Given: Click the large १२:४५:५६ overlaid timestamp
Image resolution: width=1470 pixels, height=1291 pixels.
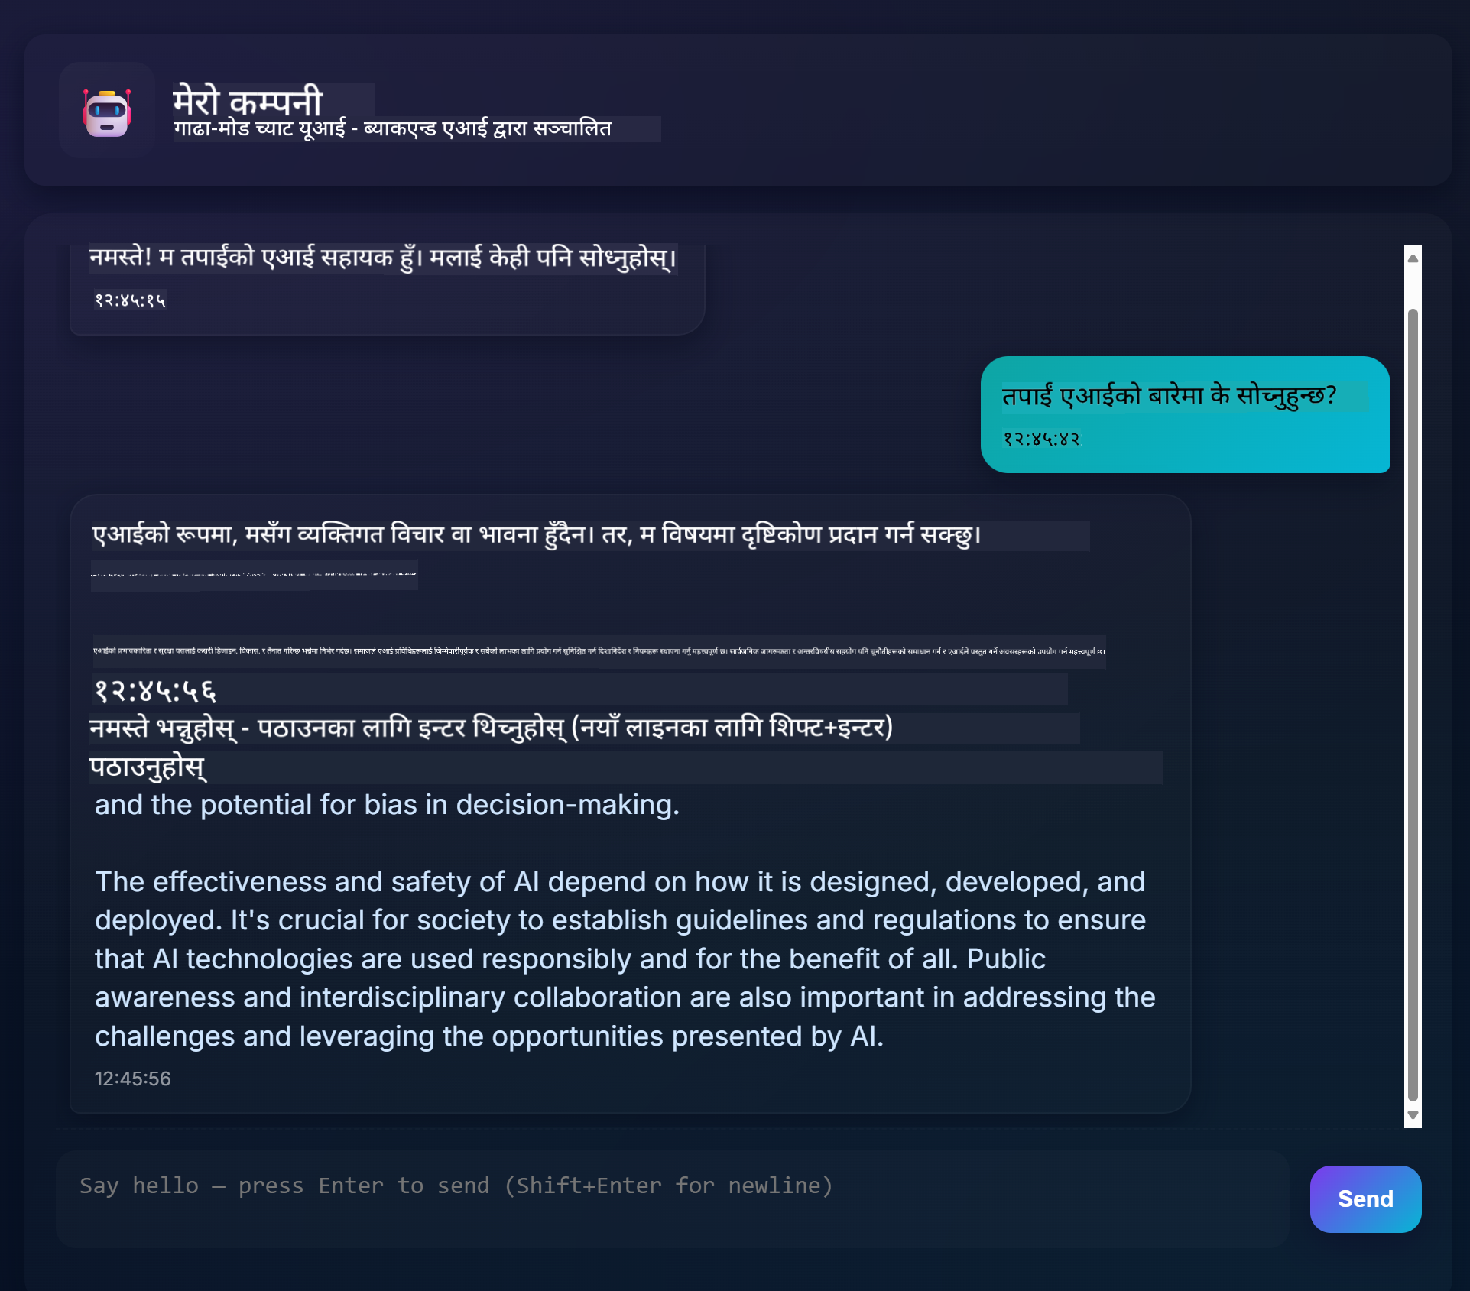Looking at the screenshot, I should pyautogui.click(x=155, y=690).
